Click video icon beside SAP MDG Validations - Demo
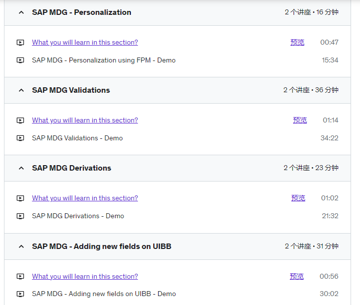The height and width of the screenshot is (305, 360). point(20,138)
